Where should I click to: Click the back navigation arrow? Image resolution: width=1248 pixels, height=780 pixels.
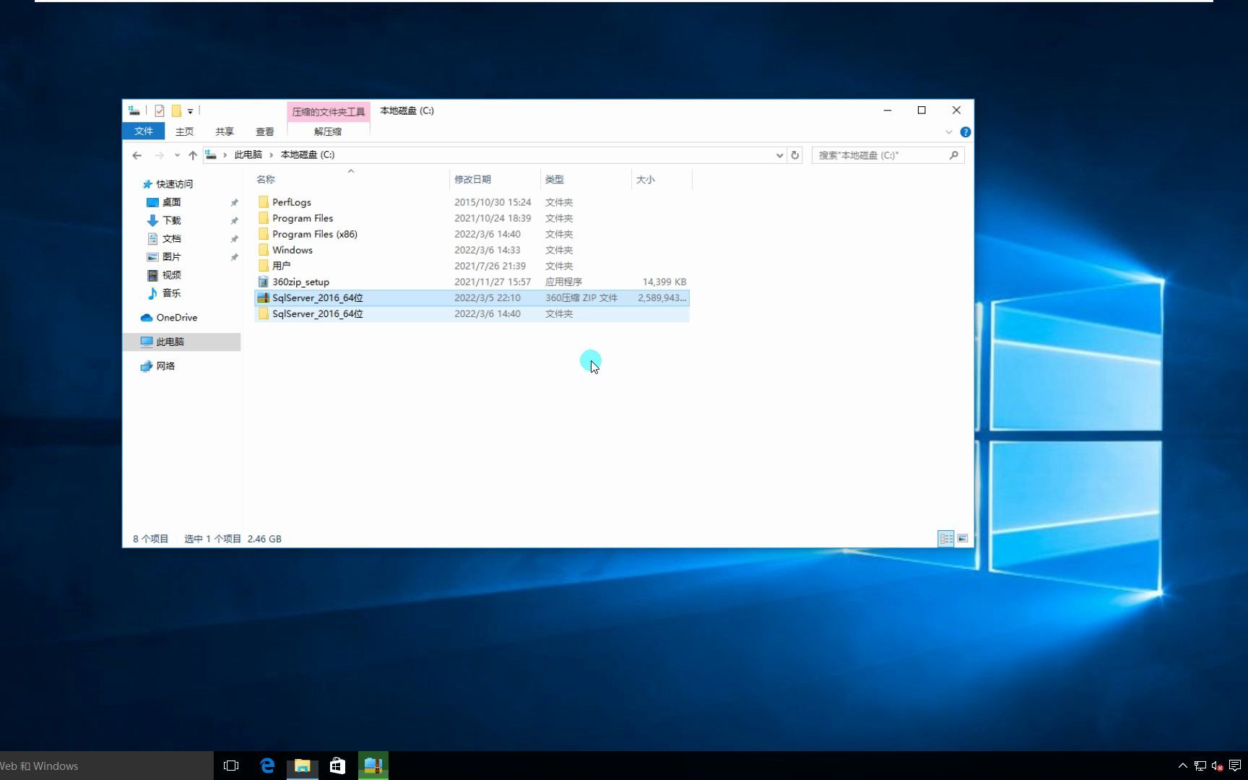pyautogui.click(x=136, y=155)
